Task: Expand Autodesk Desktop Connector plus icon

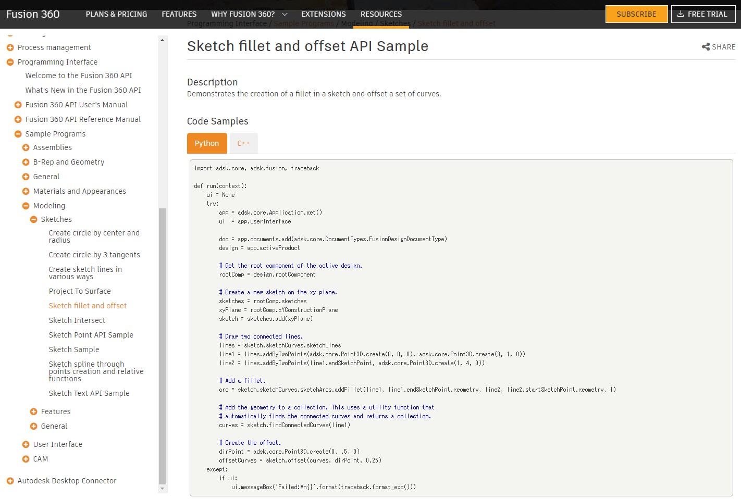Action: pyautogui.click(x=10, y=481)
